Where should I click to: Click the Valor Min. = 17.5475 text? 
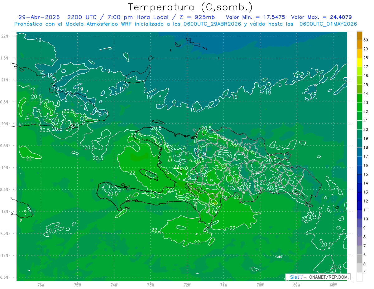(x=256, y=17)
